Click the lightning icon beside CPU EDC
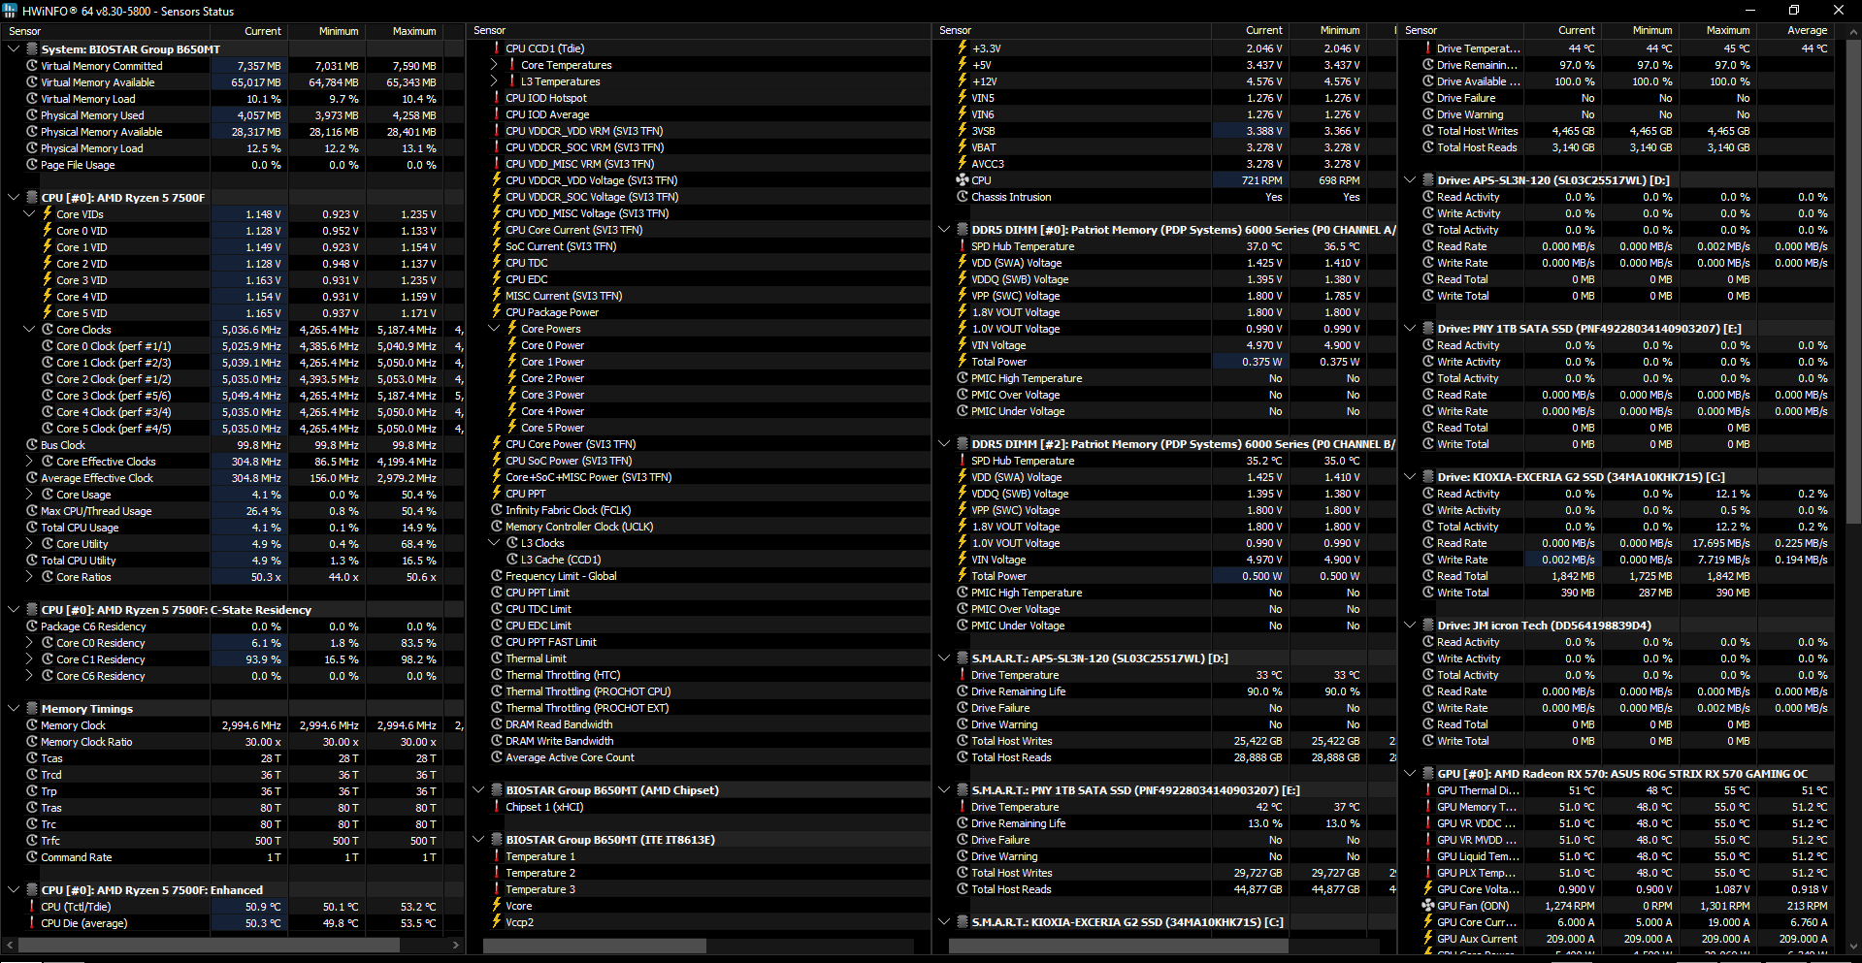The height and width of the screenshot is (963, 1862). [x=497, y=279]
